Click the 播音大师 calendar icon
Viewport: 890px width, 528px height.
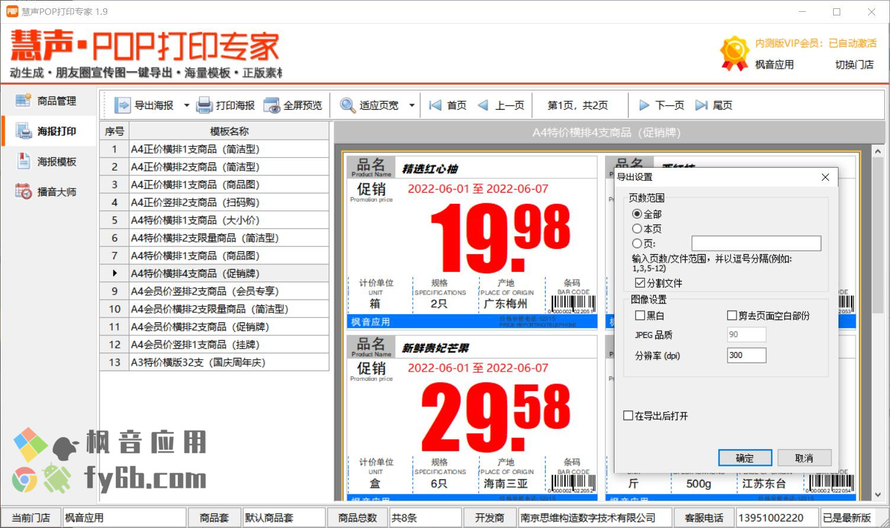tap(23, 191)
